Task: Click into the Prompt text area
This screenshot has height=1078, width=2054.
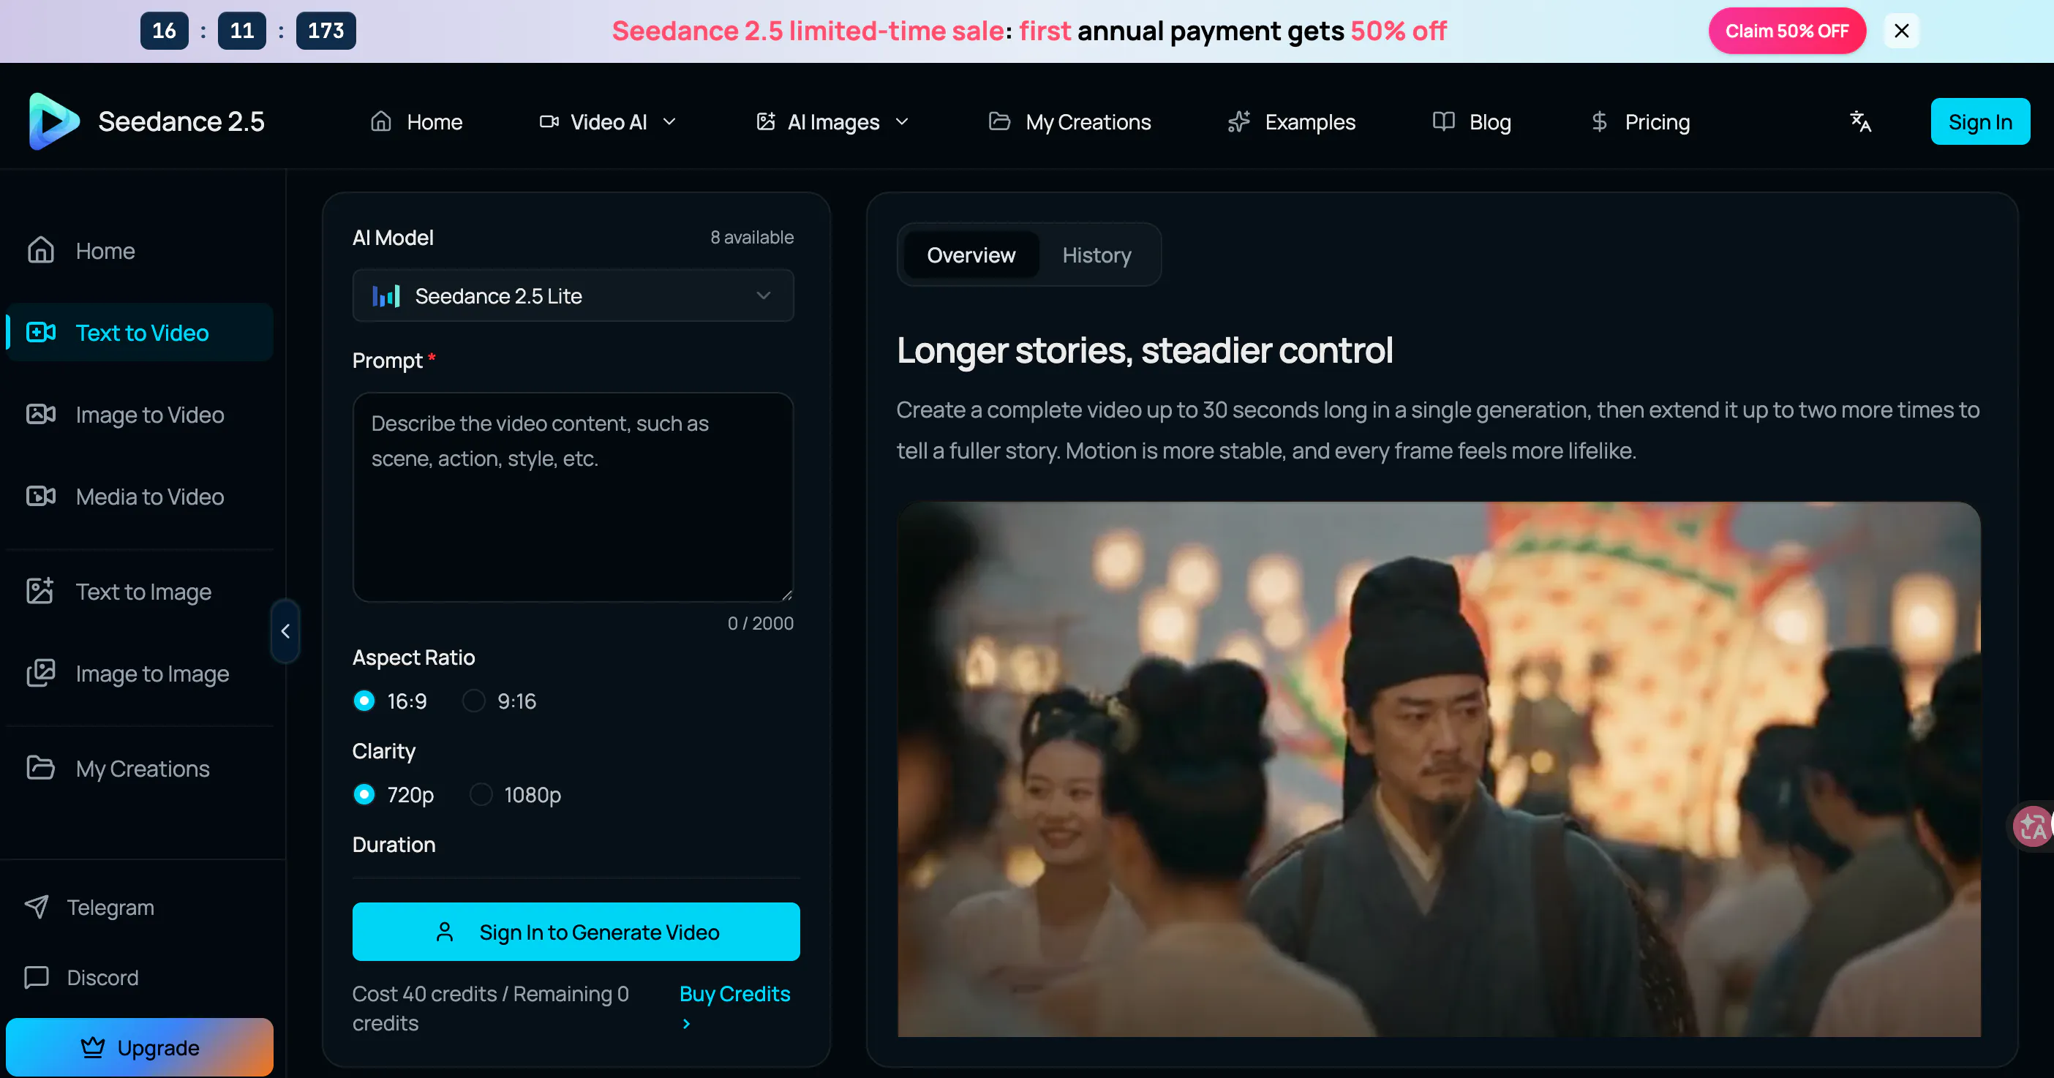Action: 573,497
